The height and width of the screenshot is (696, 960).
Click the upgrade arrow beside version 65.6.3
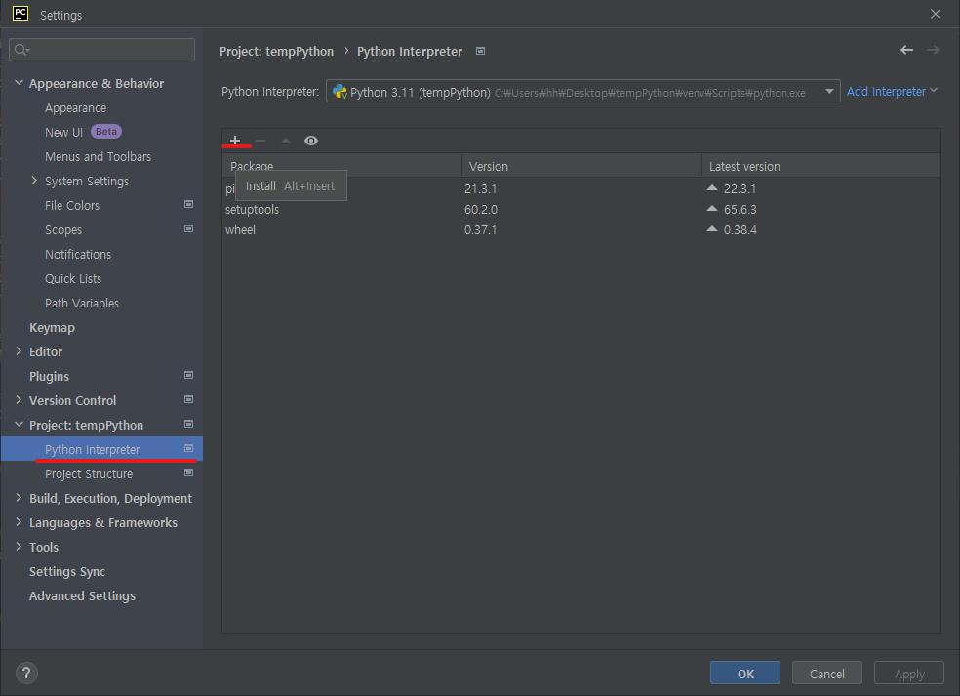point(712,208)
